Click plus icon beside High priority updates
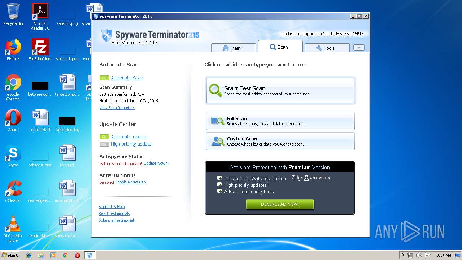Viewport: 462px width, 260px height. pos(219,185)
